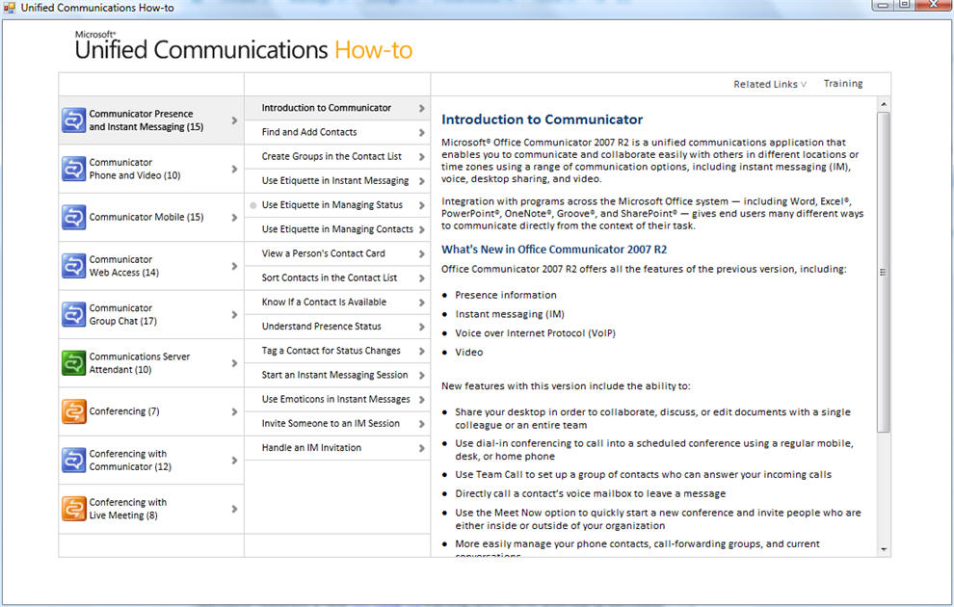Click the Communicator Mobile category icon

click(x=74, y=218)
